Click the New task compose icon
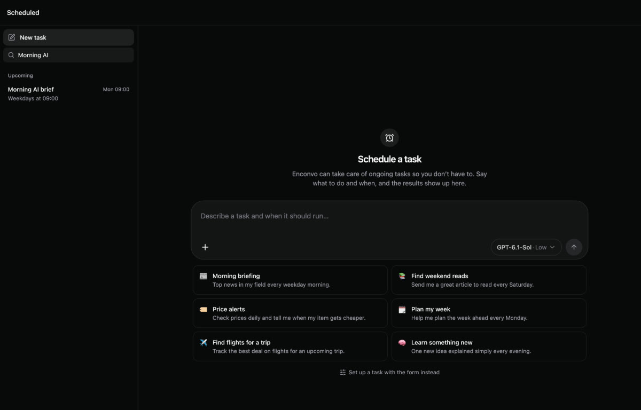This screenshot has width=641, height=410. point(12,37)
